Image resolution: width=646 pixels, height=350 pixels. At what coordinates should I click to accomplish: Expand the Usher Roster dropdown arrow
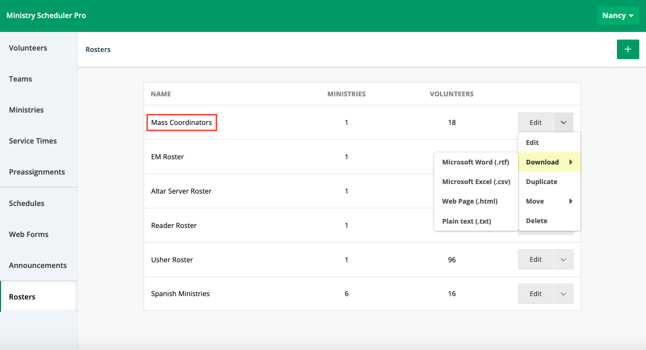(x=563, y=260)
